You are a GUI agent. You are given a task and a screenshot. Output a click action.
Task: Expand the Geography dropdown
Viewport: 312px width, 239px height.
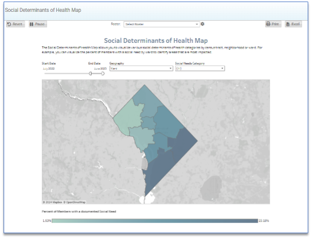141,68
